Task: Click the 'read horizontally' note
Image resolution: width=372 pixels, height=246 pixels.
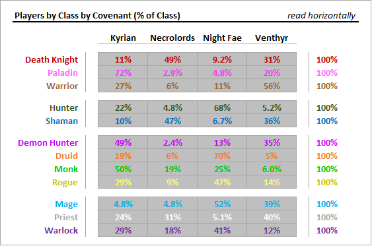Action: (x=322, y=16)
